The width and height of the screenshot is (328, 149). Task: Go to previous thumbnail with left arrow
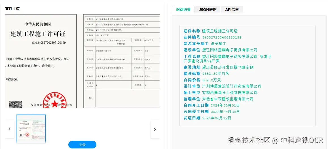[9, 129]
